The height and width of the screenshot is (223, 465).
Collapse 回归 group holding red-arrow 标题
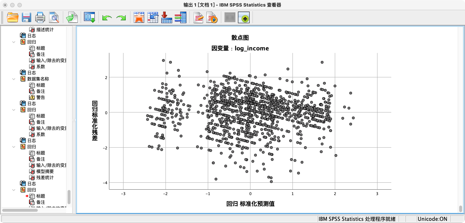point(14,190)
